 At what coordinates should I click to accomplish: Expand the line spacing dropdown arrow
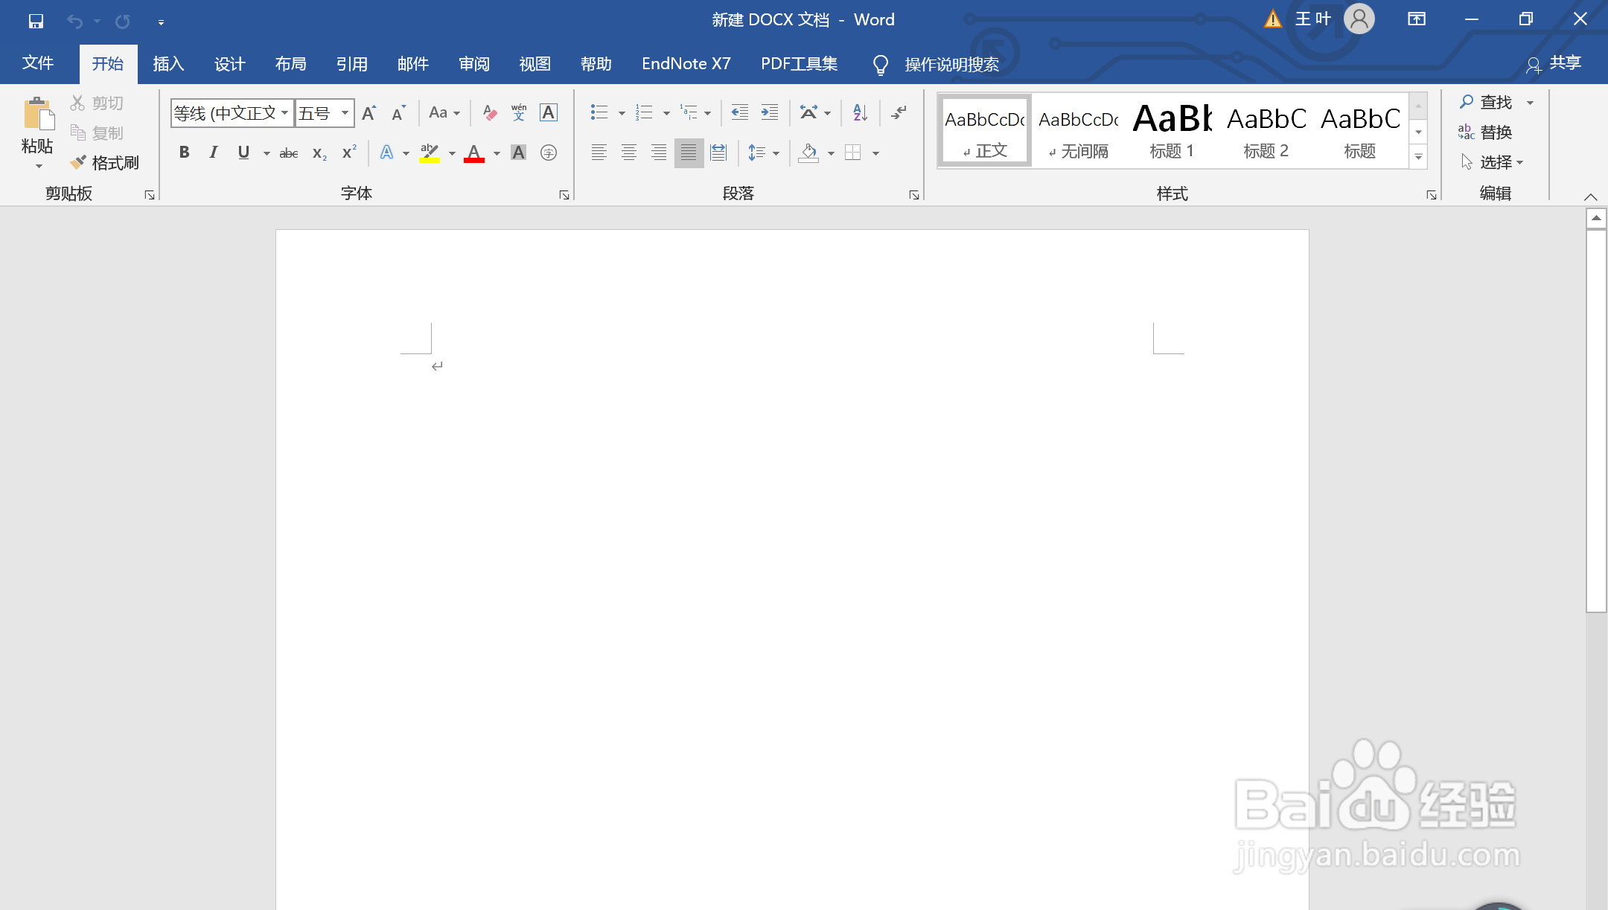(x=776, y=154)
